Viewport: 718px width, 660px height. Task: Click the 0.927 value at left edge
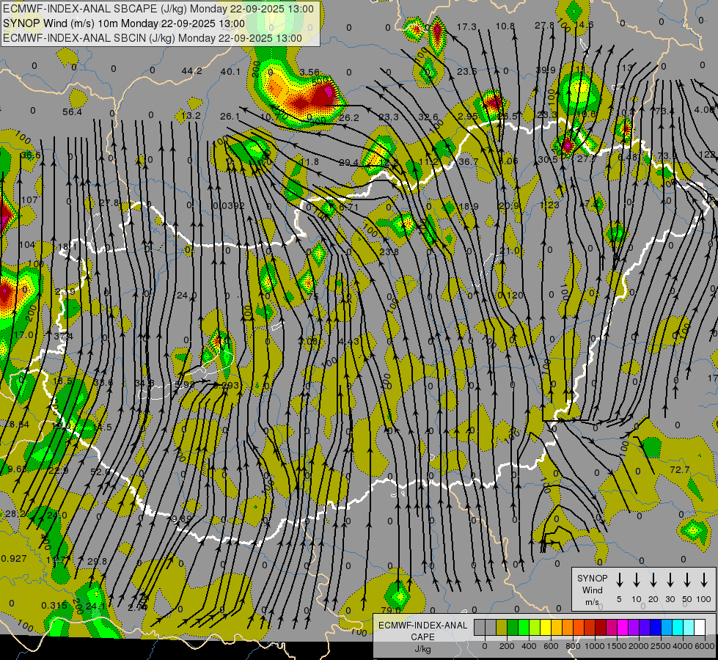[14, 558]
